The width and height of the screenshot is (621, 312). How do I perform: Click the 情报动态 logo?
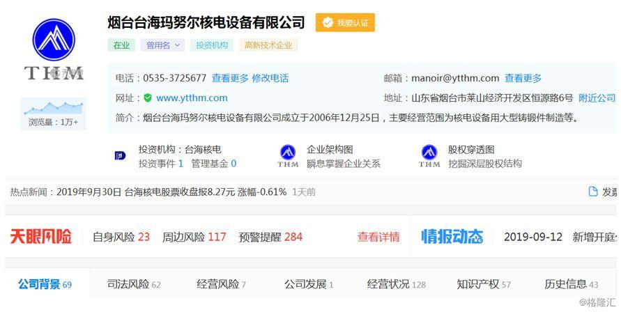coord(452,237)
